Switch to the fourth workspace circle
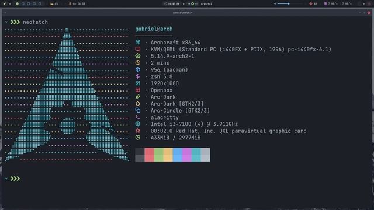 (x=34, y=4)
